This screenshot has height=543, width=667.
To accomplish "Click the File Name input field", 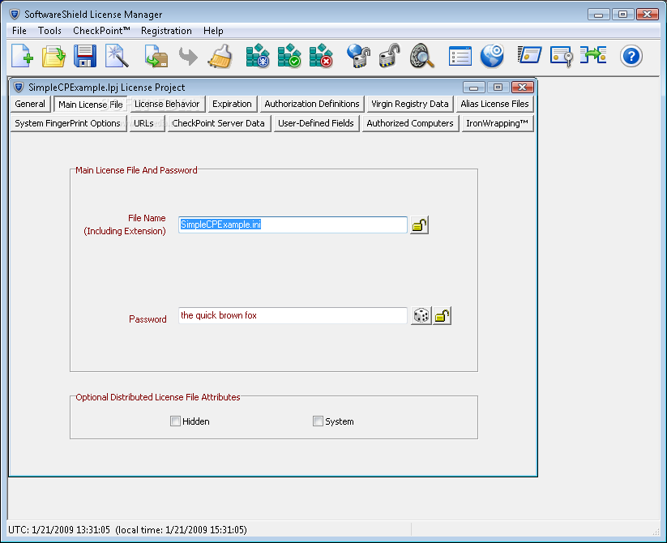I will click(293, 225).
